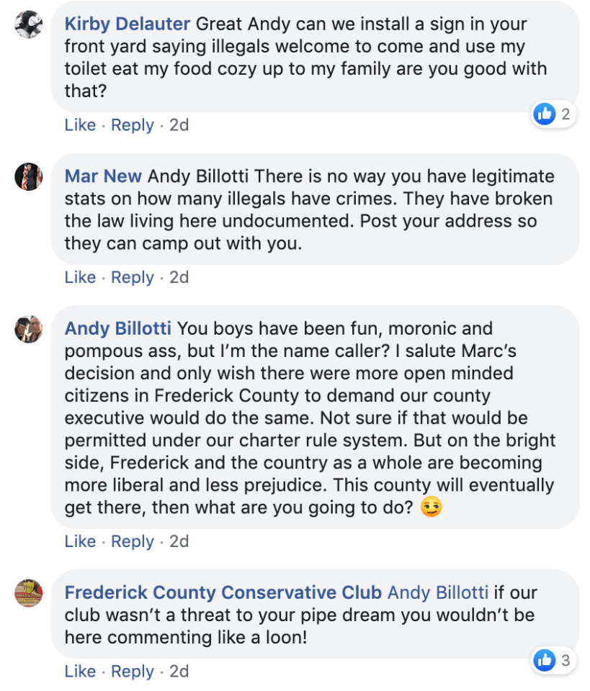Reply to the Conservative Club comment
The height and width of the screenshot is (691, 590).
tap(133, 672)
